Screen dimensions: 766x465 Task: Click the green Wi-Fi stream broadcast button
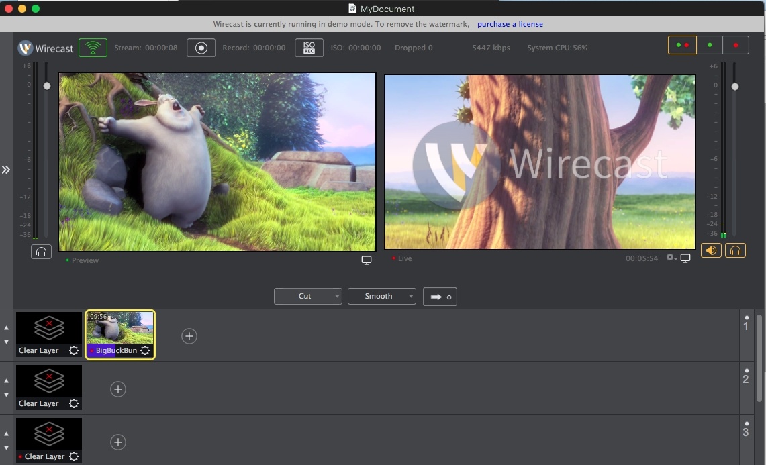[x=93, y=48]
